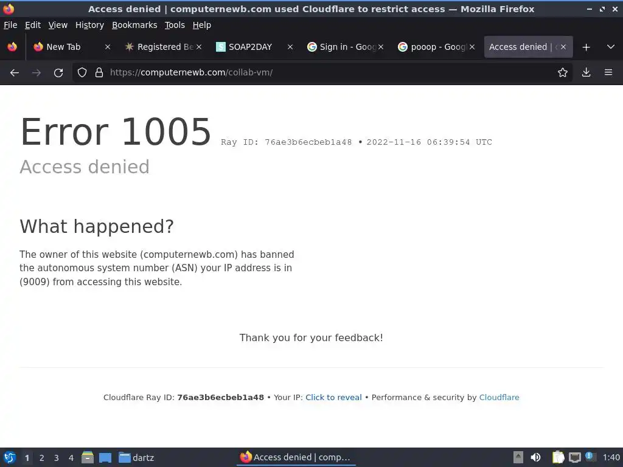623x467 pixels.
Task: Open the dartz folder in taskbar
Action: (136, 457)
